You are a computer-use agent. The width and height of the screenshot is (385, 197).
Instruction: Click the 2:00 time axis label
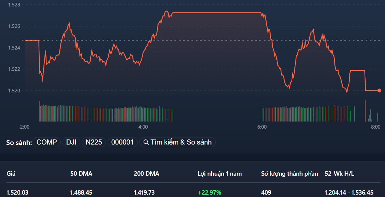coord(24,127)
